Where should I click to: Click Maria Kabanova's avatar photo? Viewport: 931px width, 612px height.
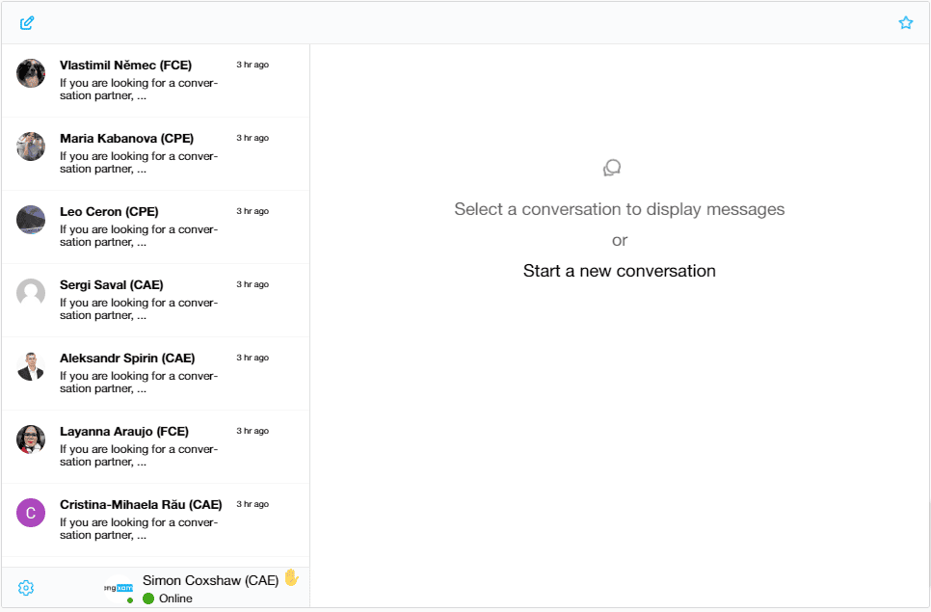pos(31,146)
